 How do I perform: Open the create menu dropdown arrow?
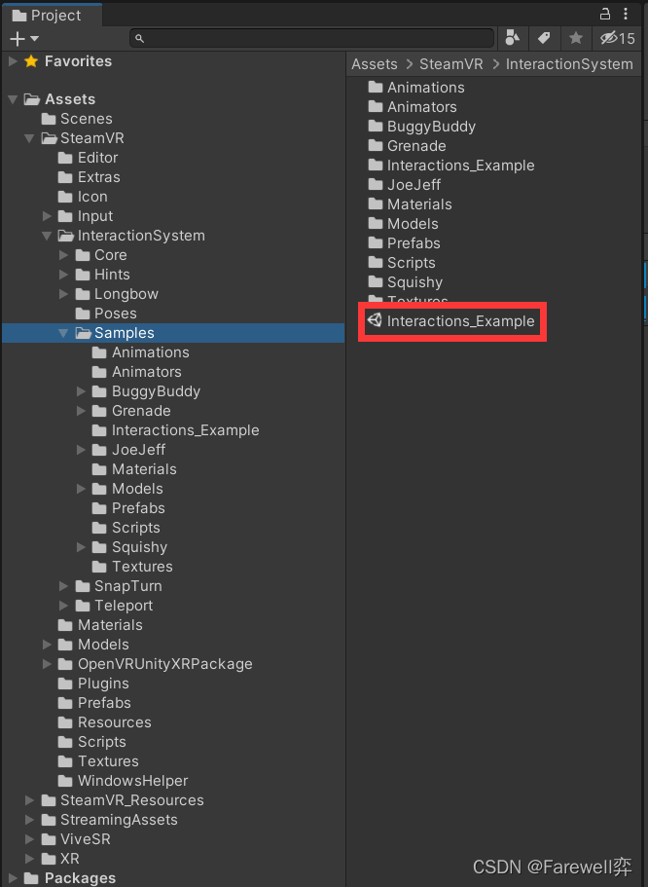click(34, 39)
